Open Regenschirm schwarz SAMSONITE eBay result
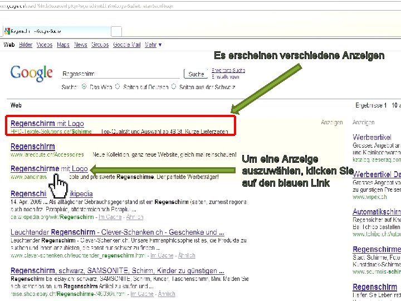 pyautogui.click(x=118, y=270)
